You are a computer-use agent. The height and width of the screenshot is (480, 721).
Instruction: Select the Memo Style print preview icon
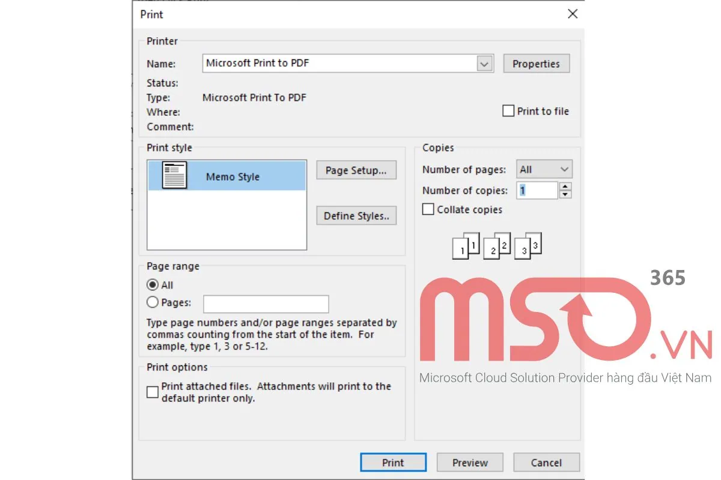pyautogui.click(x=174, y=176)
